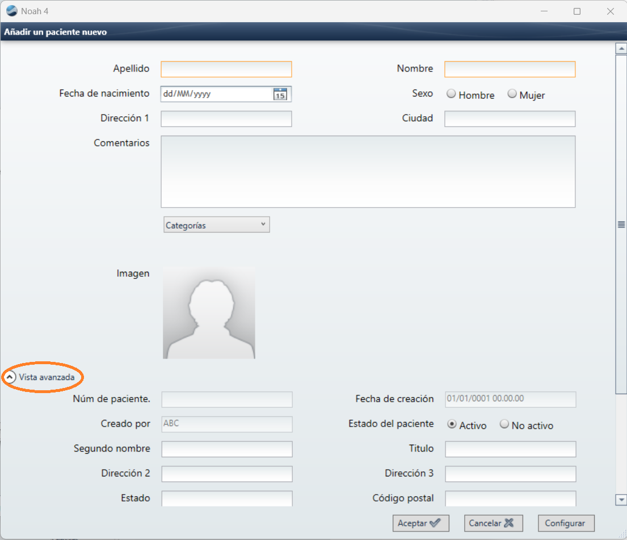Open the Categorías dropdown
The image size is (627, 540).
point(217,225)
